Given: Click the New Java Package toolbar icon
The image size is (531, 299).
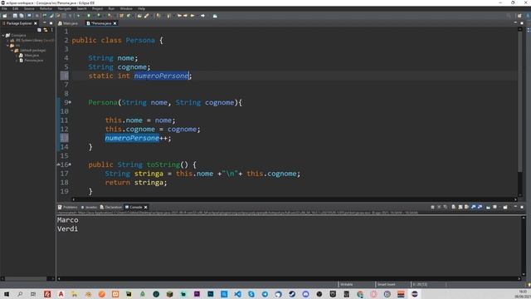Looking at the screenshot, I should 121,16.
